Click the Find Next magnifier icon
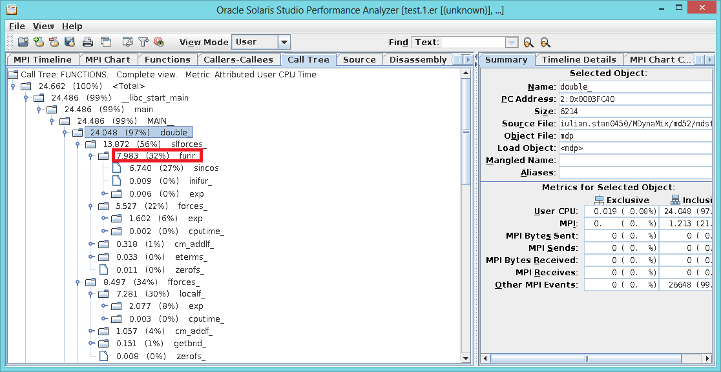Screen dimensions: 721x372 pos(545,43)
